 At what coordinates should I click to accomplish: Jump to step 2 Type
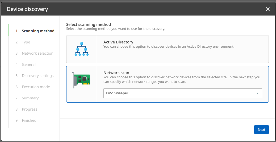coord(26,42)
